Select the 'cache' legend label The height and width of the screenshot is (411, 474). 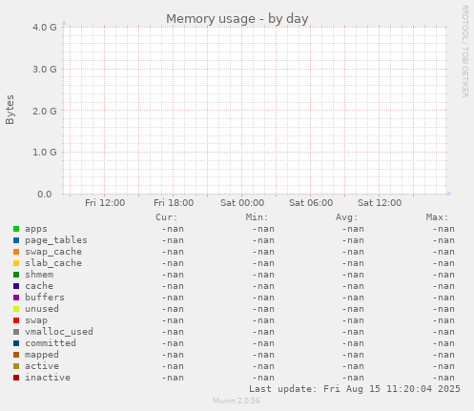pyautogui.click(x=39, y=286)
